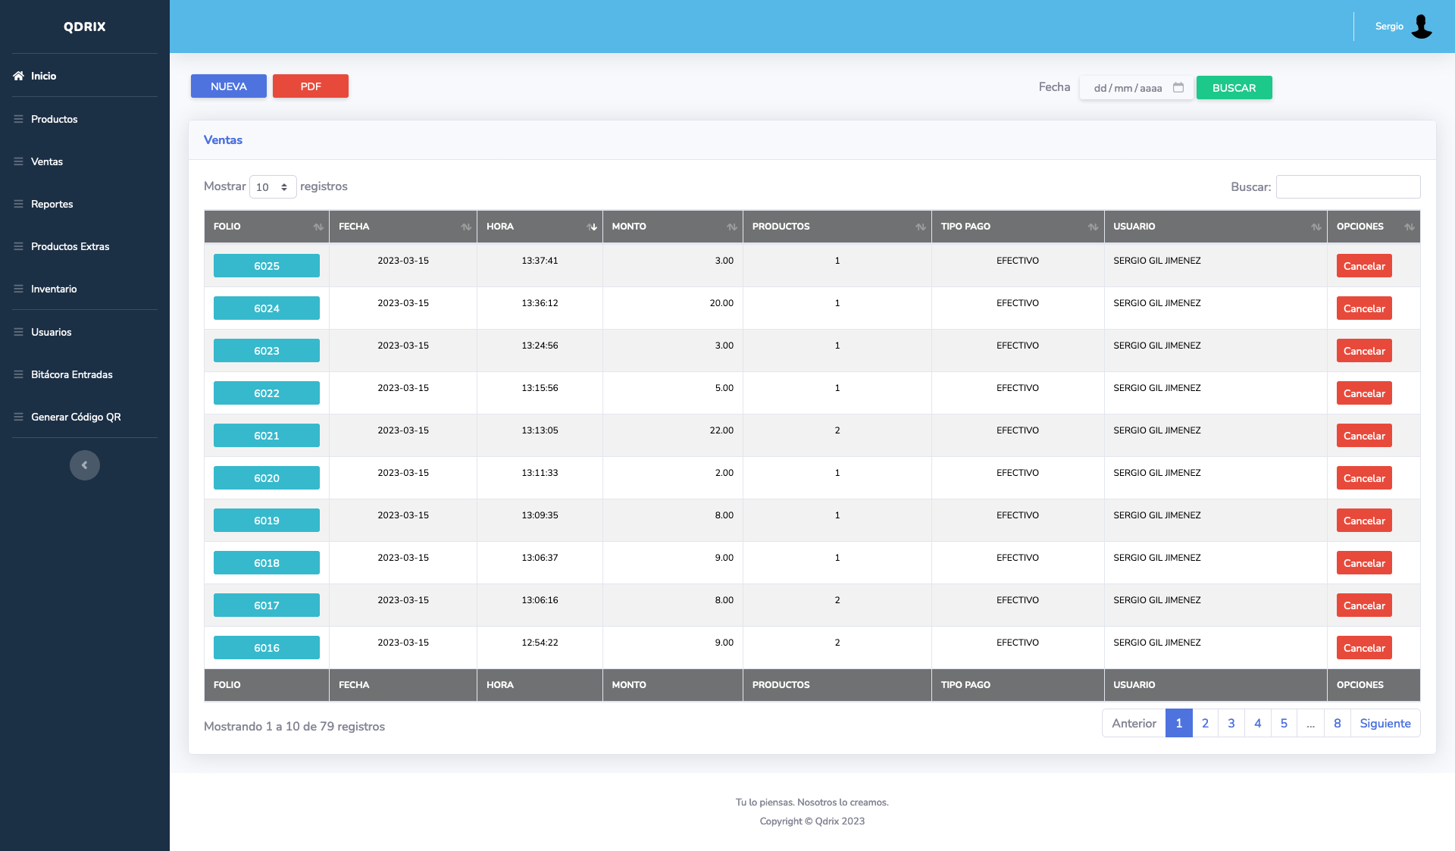This screenshot has width=1455, height=851.
Task: Open Reportes from the sidebar
Action: coord(85,204)
